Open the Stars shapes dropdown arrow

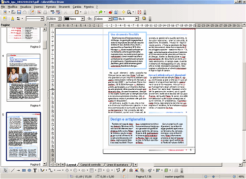pos(112,170)
